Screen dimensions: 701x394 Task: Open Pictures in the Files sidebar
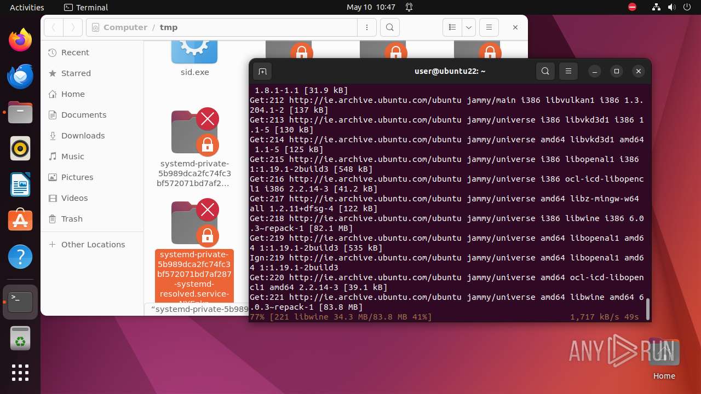[x=92, y=177]
